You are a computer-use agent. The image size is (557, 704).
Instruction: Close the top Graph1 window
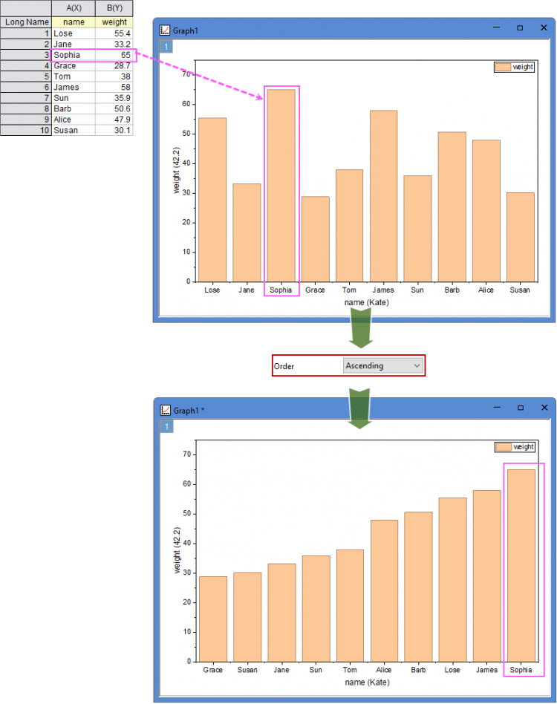pyautogui.click(x=544, y=27)
